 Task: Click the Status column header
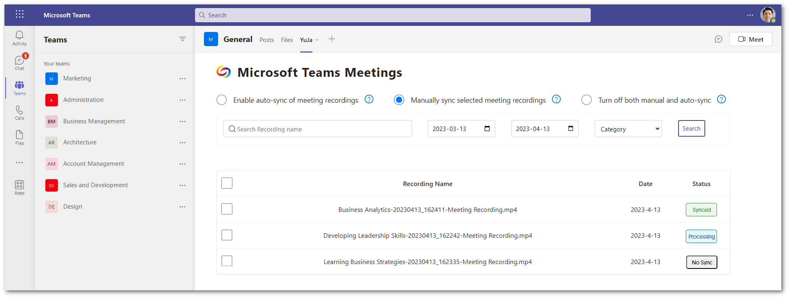click(701, 184)
